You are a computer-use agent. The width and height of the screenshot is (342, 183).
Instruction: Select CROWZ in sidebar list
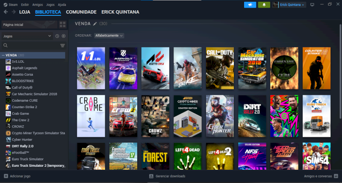point(18,127)
